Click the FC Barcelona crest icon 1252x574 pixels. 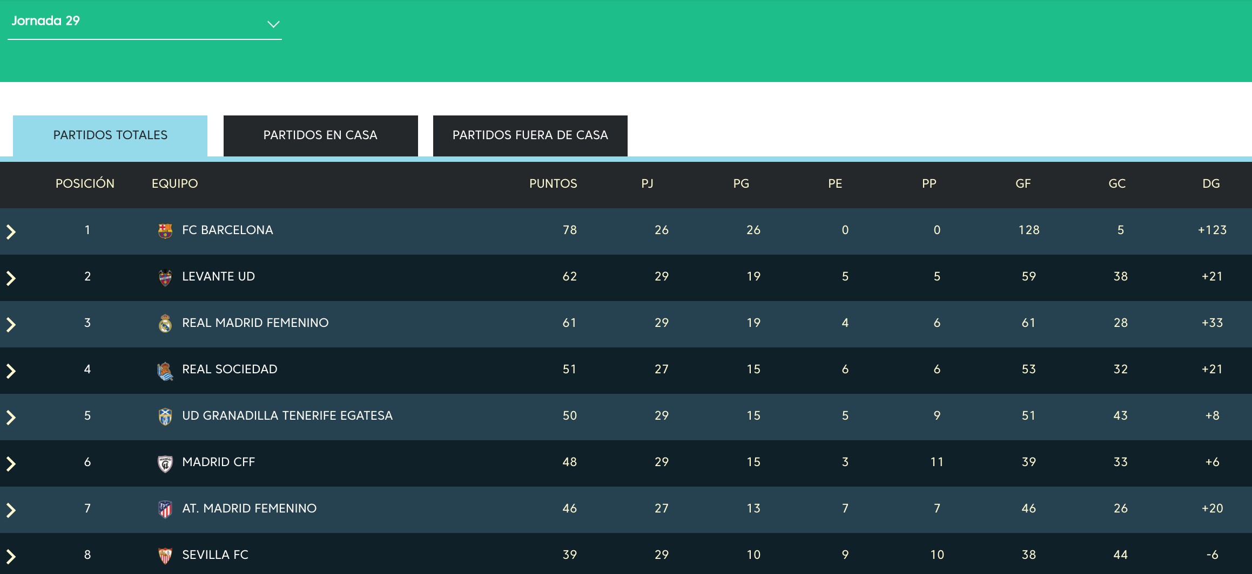(165, 231)
